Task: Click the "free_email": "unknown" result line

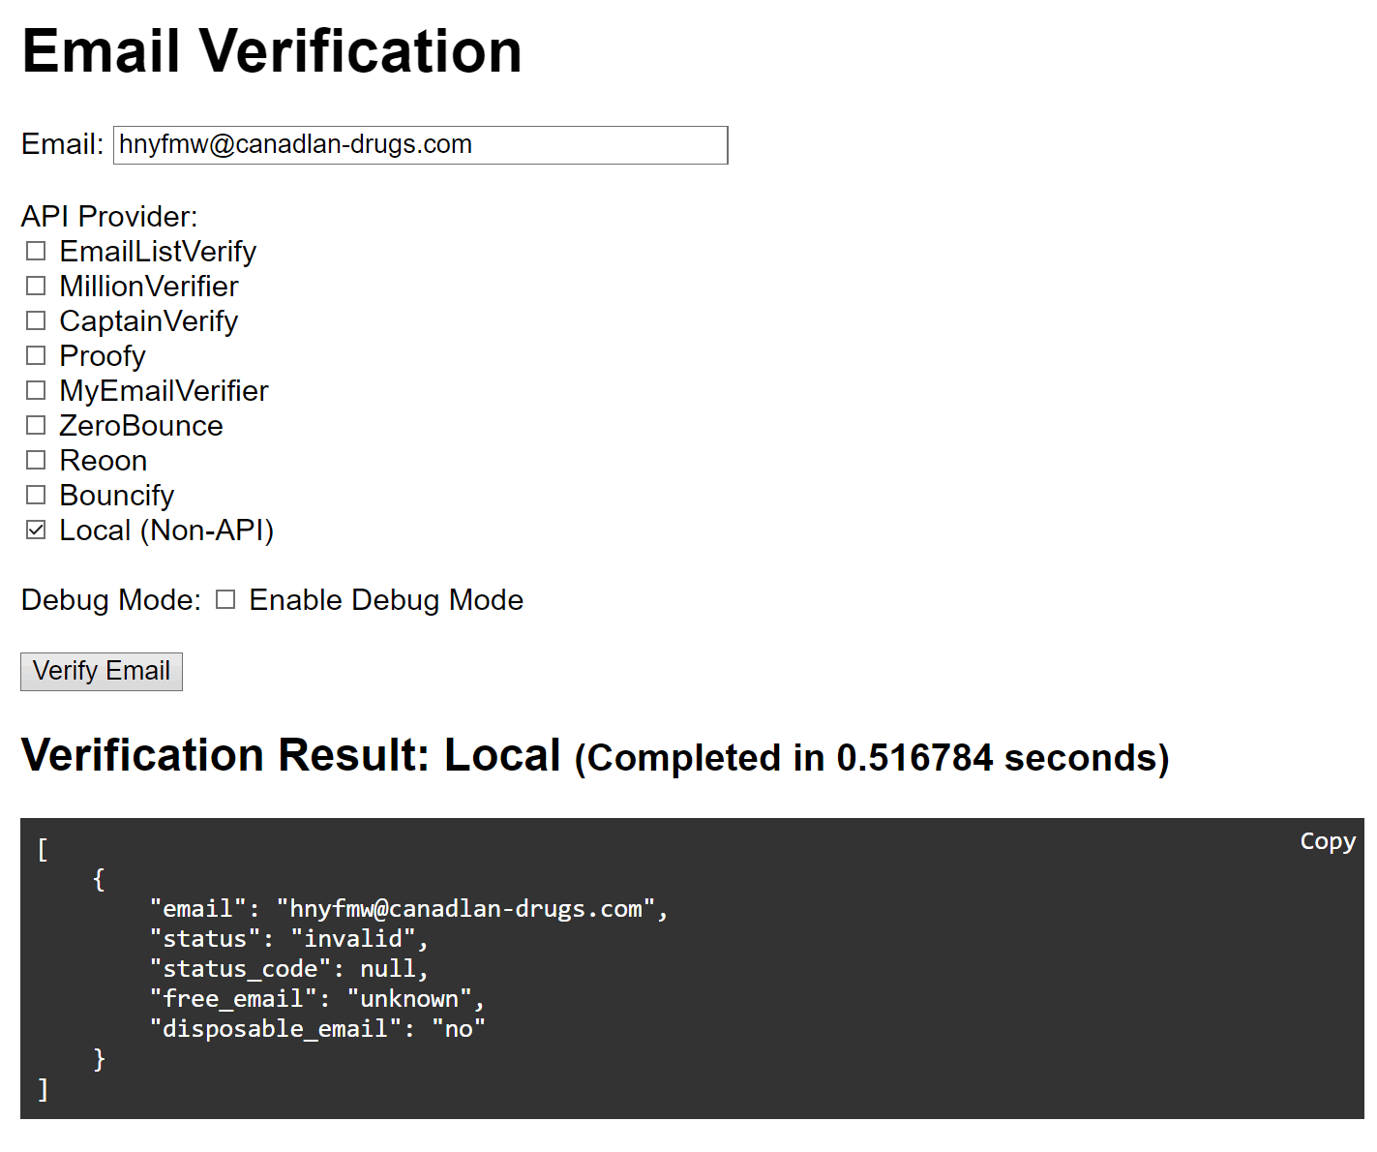Action: click(x=317, y=999)
